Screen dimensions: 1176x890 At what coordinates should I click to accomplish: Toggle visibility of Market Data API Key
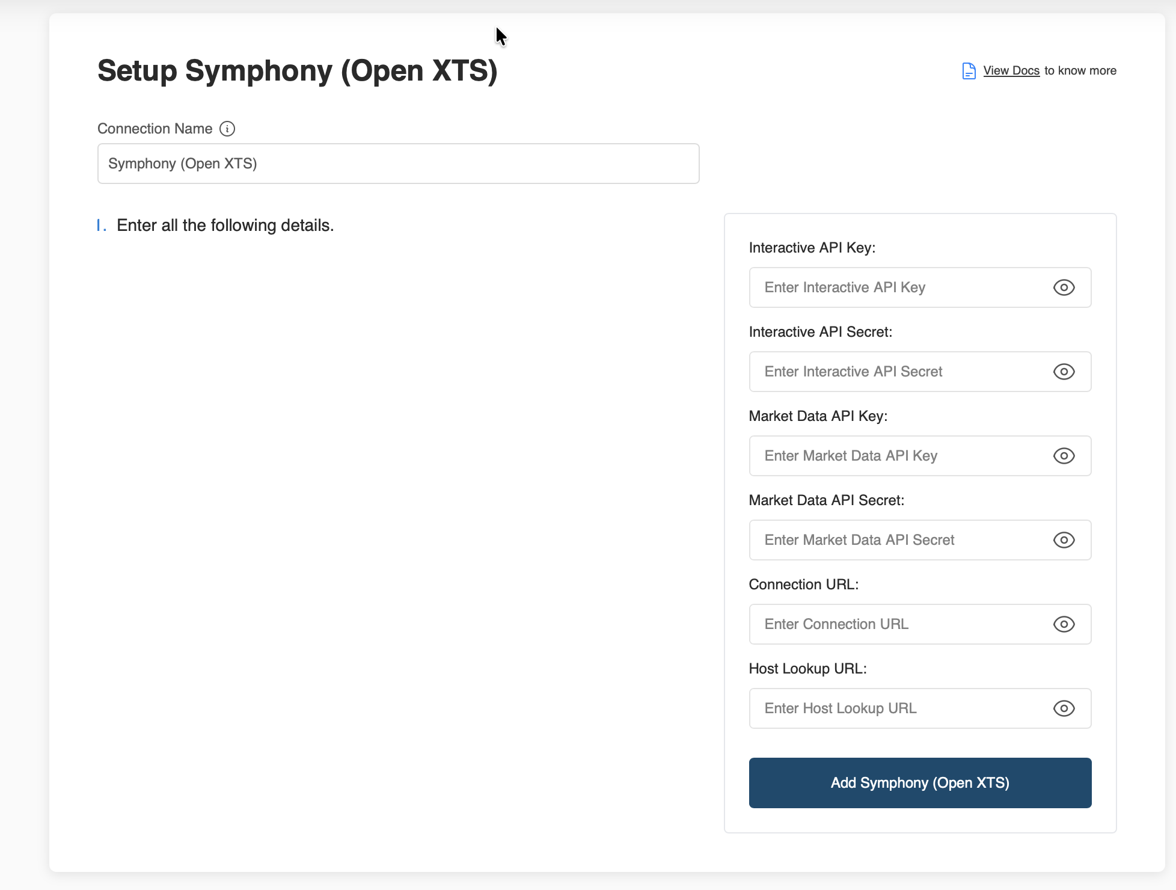[x=1064, y=456]
